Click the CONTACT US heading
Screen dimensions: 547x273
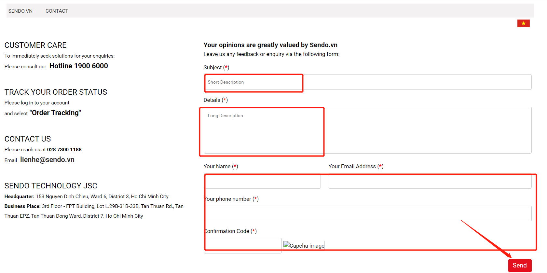28,139
